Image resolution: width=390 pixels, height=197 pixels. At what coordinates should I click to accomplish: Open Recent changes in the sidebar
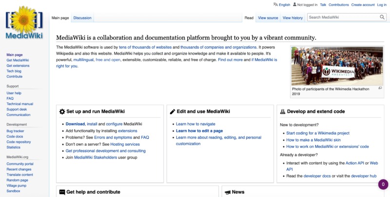pyautogui.click(x=19, y=169)
